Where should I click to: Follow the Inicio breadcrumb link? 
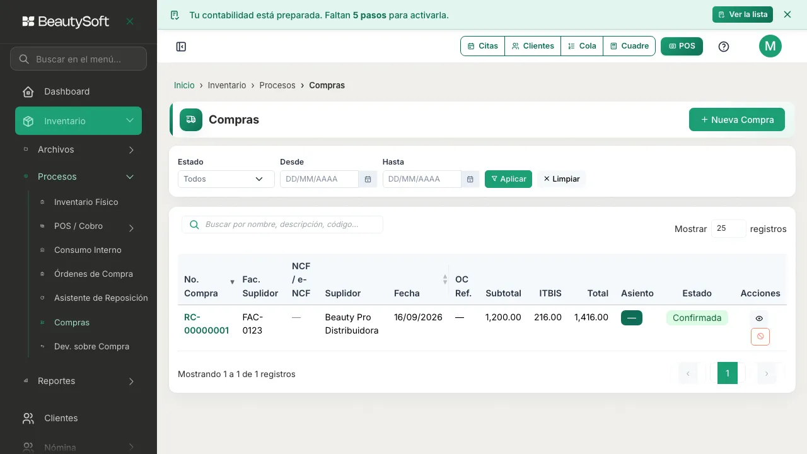[x=184, y=85]
